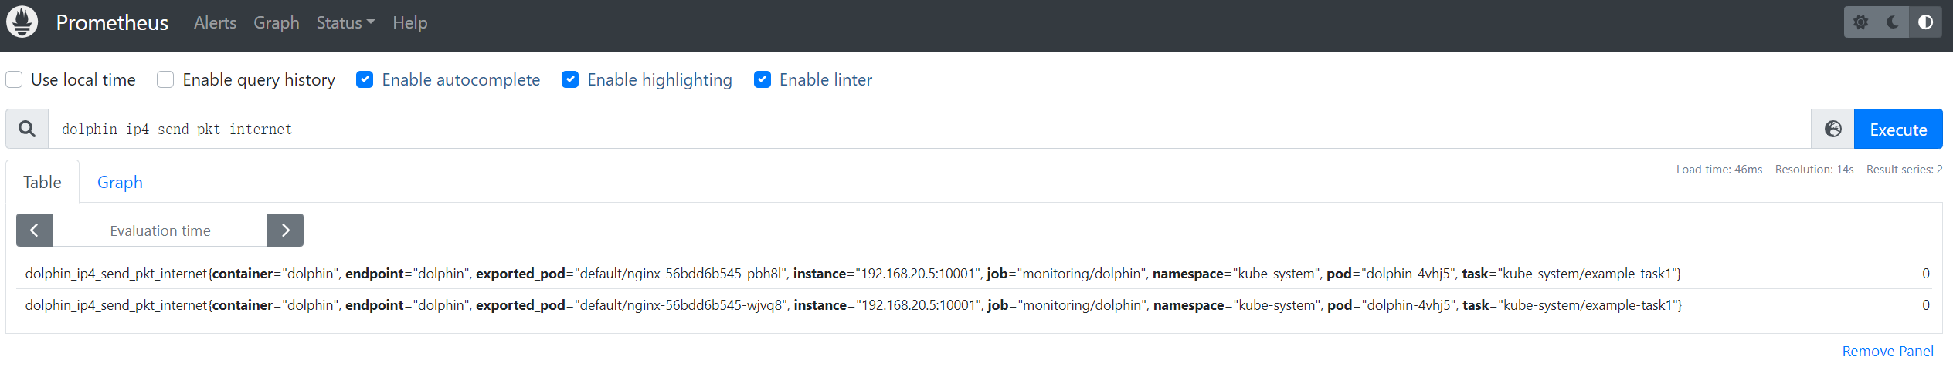Screen dimensions: 1953x370
Task: Expand the Status dropdown menu
Action: tap(345, 23)
